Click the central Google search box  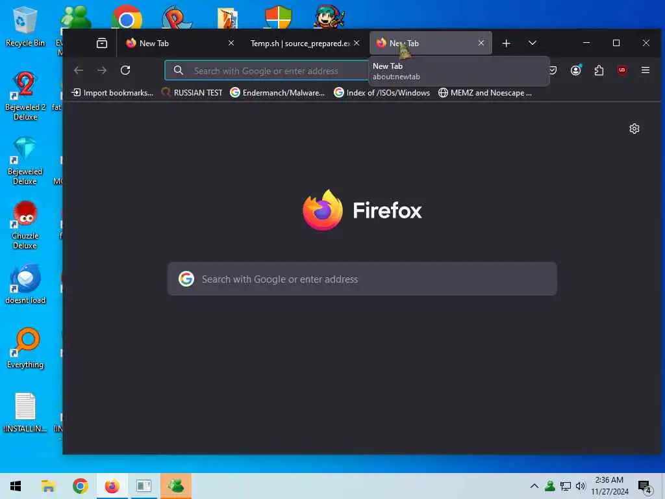(362, 279)
